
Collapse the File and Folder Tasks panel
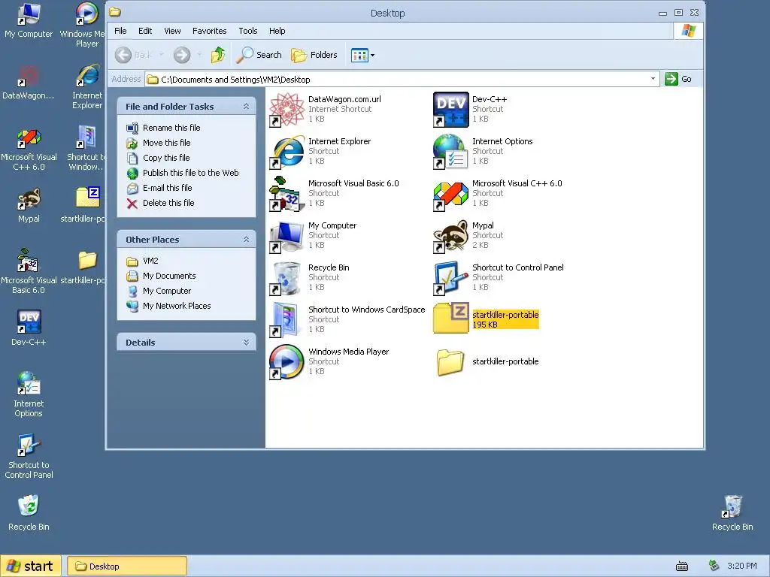[246, 107]
